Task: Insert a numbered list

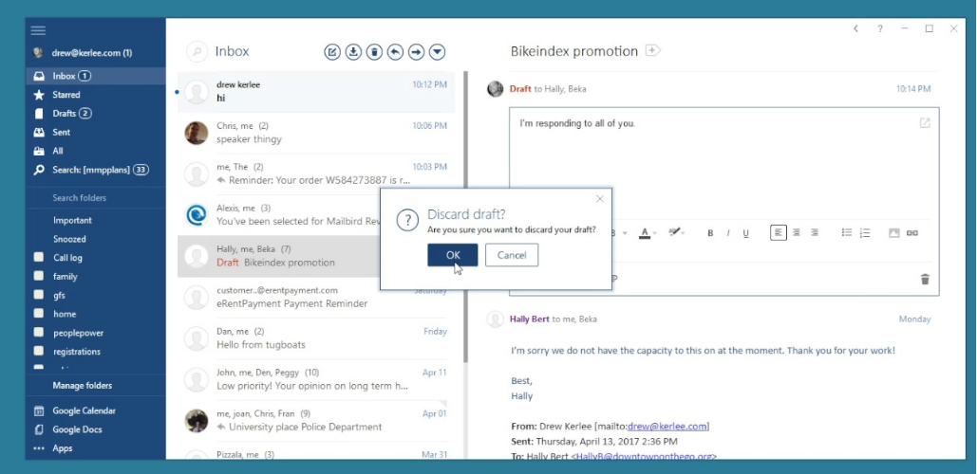Action: [865, 232]
